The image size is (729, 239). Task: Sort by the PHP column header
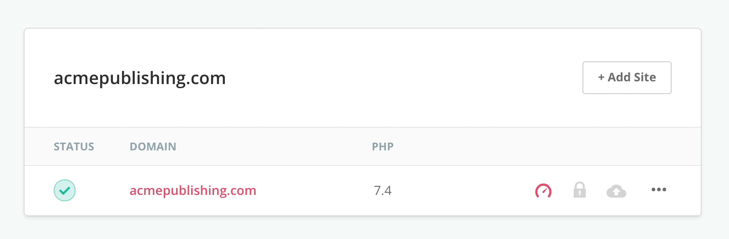pyautogui.click(x=383, y=147)
